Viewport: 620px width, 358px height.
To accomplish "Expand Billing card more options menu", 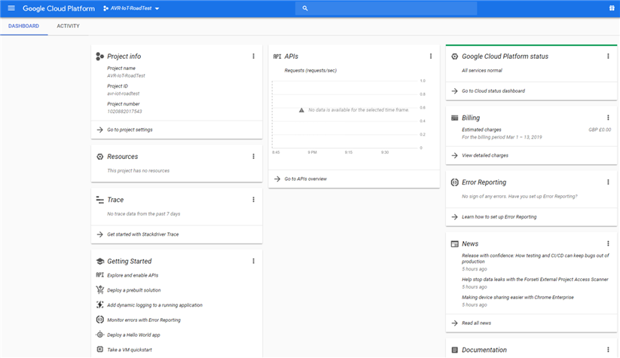I will (x=608, y=118).
